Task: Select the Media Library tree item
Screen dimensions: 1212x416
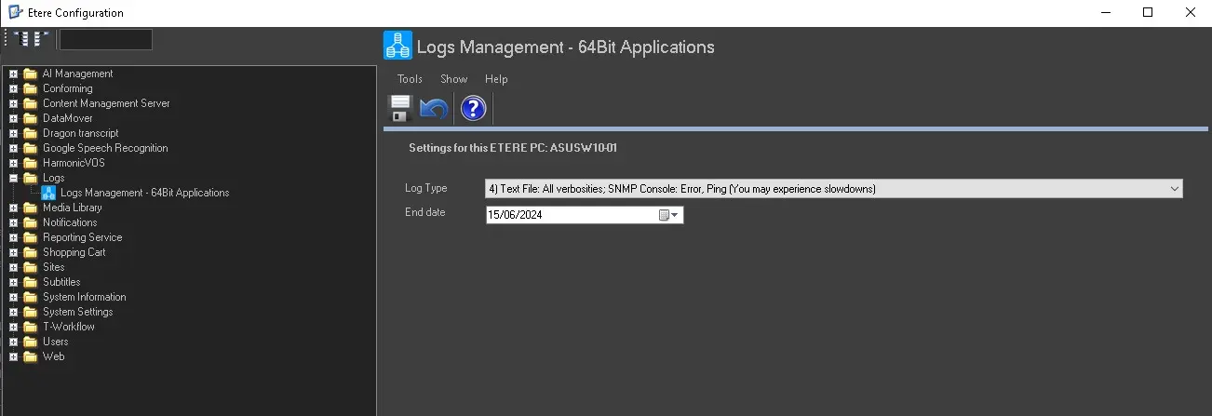Action: tap(72, 208)
